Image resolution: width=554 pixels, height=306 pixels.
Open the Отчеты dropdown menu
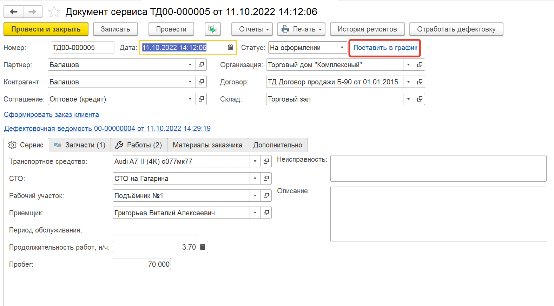point(252,29)
